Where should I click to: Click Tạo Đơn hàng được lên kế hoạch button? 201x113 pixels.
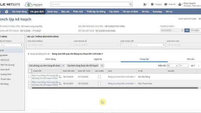tap(83, 66)
